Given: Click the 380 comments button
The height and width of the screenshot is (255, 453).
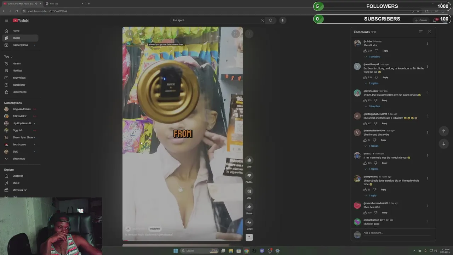Looking at the screenshot, I should coord(249,191).
